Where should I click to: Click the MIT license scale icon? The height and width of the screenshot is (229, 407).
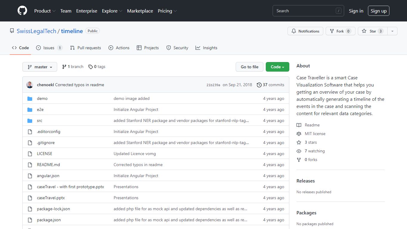click(299, 134)
